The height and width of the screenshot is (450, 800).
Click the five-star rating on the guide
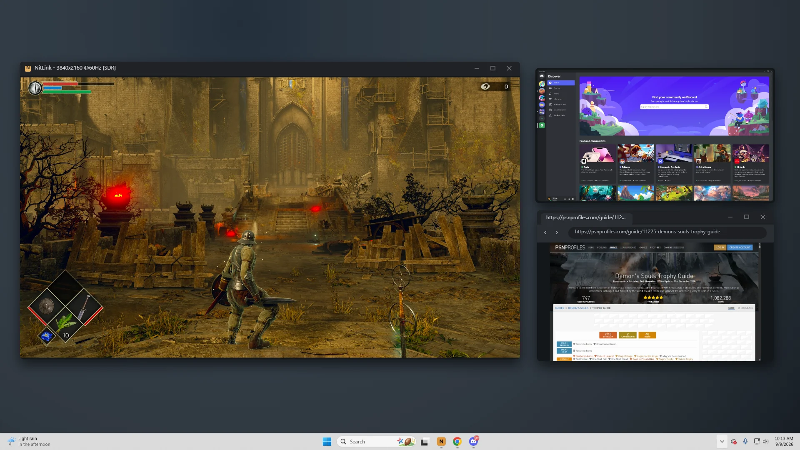[653, 297]
